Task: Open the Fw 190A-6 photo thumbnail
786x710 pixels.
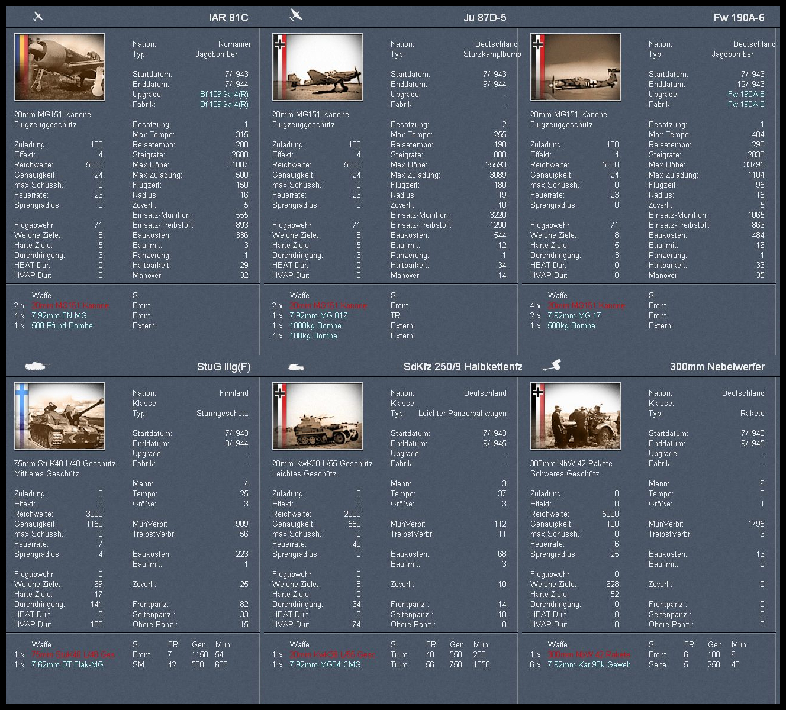Action: (x=575, y=67)
